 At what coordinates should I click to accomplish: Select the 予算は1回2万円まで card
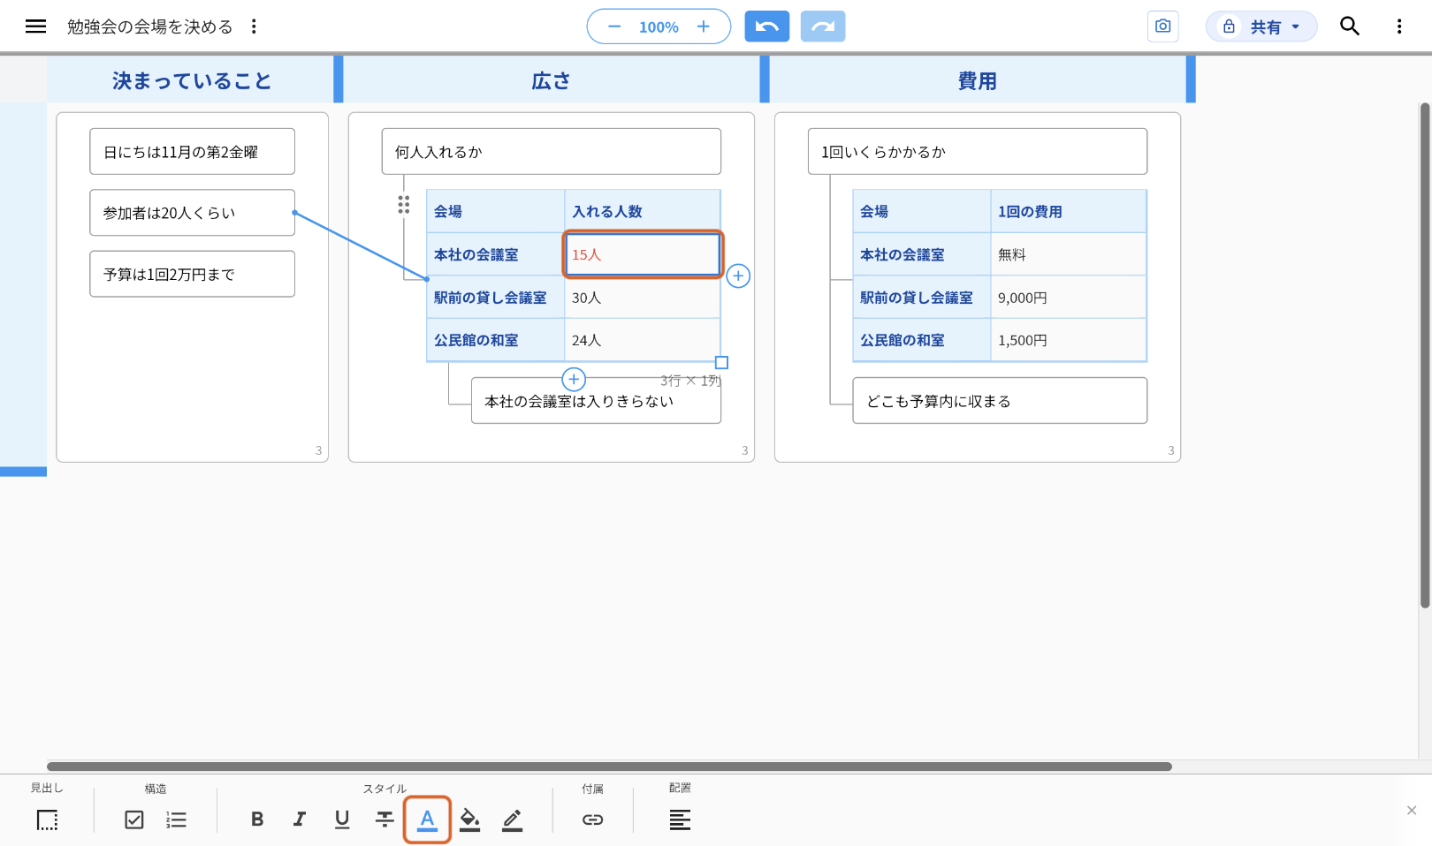coord(192,274)
